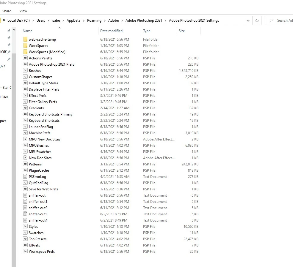Click the PluginCache file icon
This screenshot has width=293, height=267.
(x=25, y=170)
